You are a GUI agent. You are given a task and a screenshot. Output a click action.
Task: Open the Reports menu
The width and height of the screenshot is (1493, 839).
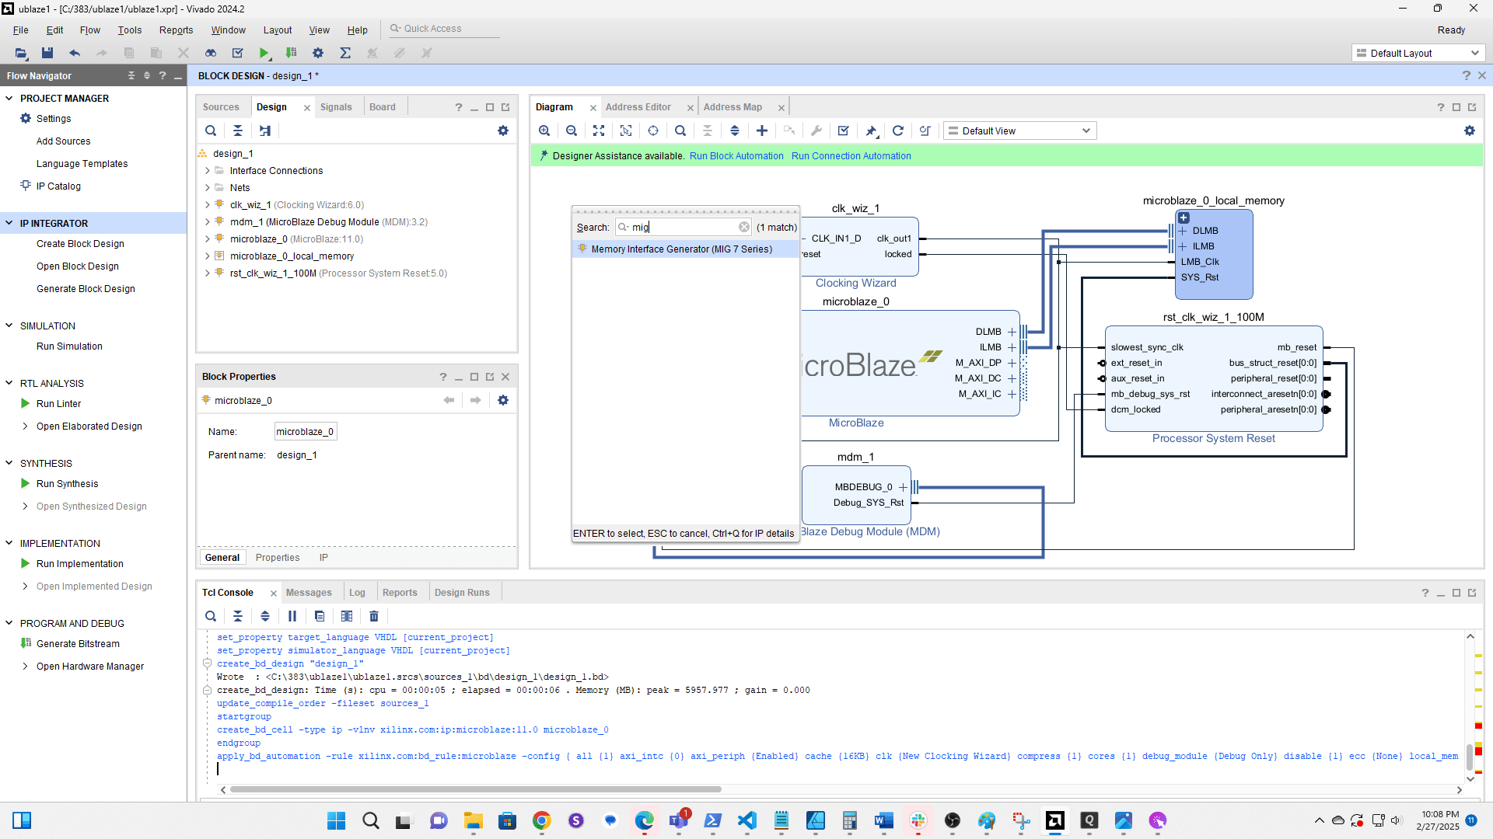point(176,30)
